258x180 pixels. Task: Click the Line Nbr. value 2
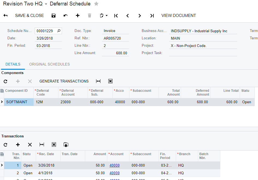click(115, 46)
